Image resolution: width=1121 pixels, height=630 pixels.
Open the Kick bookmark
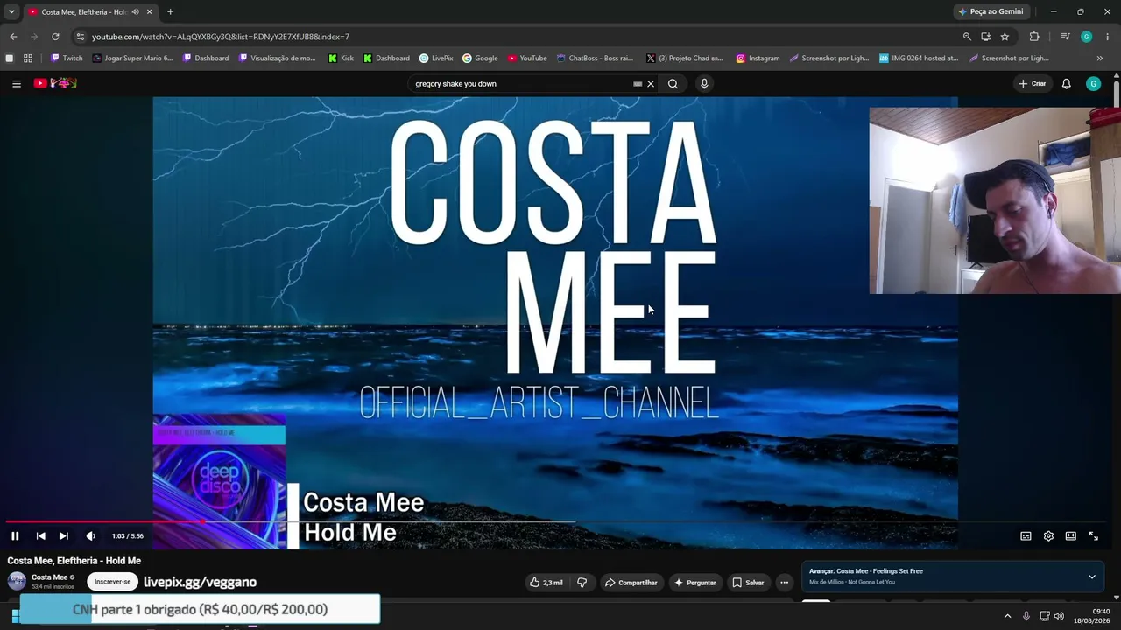[341, 59]
